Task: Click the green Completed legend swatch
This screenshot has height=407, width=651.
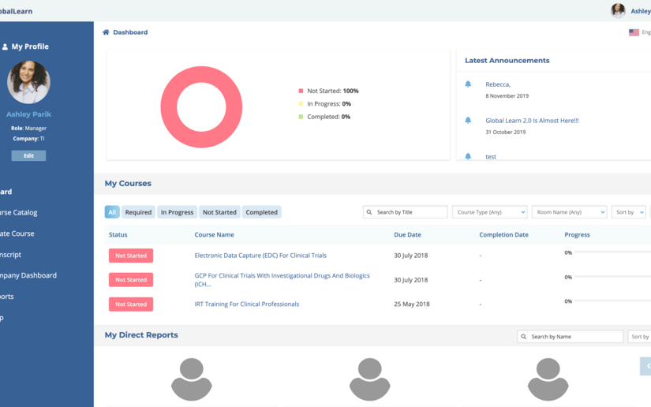Action: (301, 117)
